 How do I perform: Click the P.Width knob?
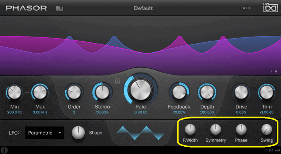tap(190, 130)
